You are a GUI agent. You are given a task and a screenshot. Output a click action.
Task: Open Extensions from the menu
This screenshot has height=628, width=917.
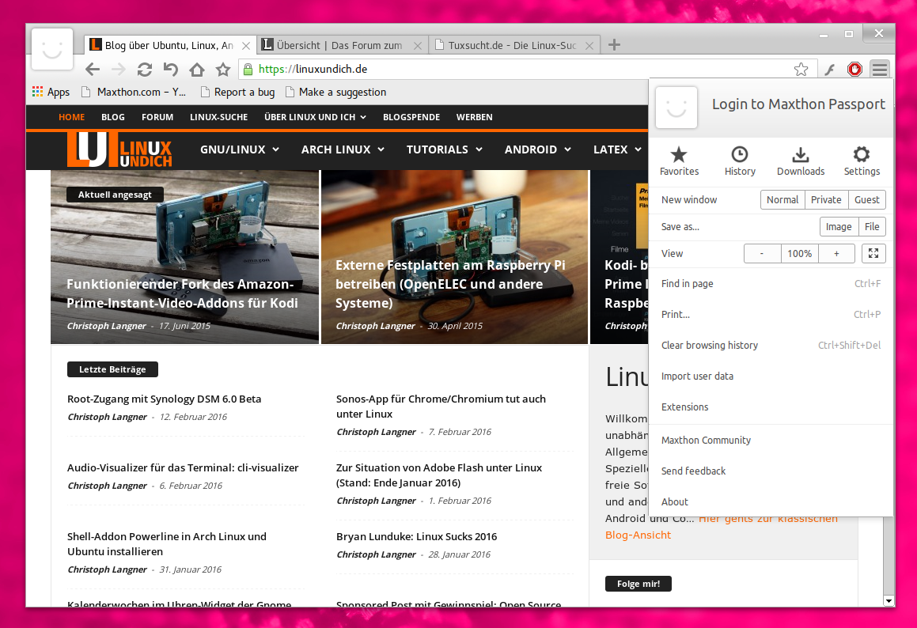[771, 407]
